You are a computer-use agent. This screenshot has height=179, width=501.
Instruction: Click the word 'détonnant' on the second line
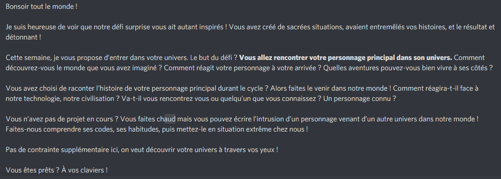click(x=21, y=37)
